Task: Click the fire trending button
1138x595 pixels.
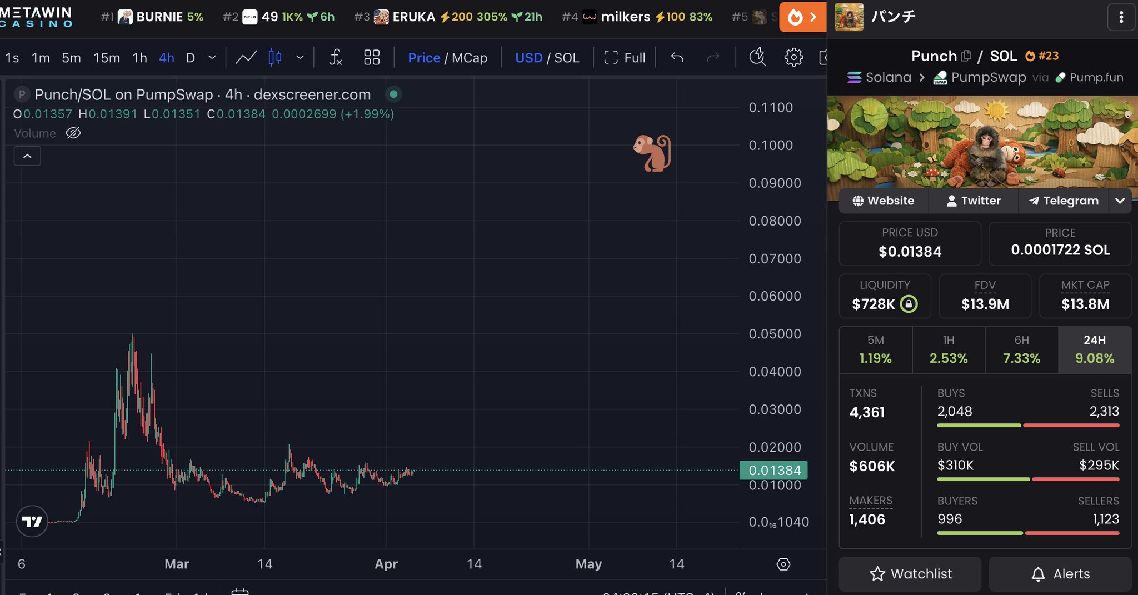Action: coord(803,17)
